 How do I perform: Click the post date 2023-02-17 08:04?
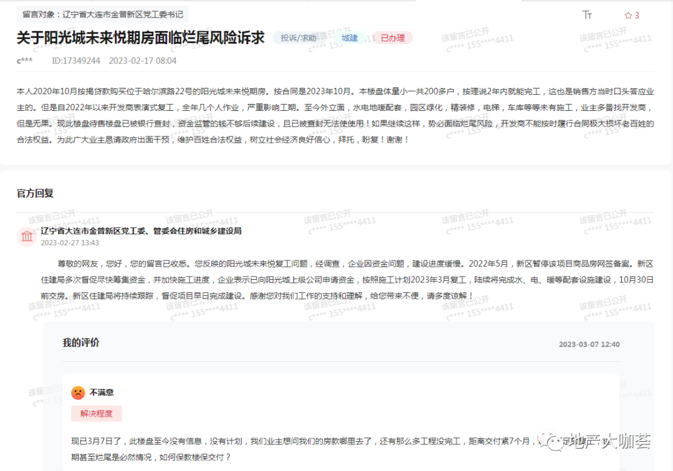(143, 61)
